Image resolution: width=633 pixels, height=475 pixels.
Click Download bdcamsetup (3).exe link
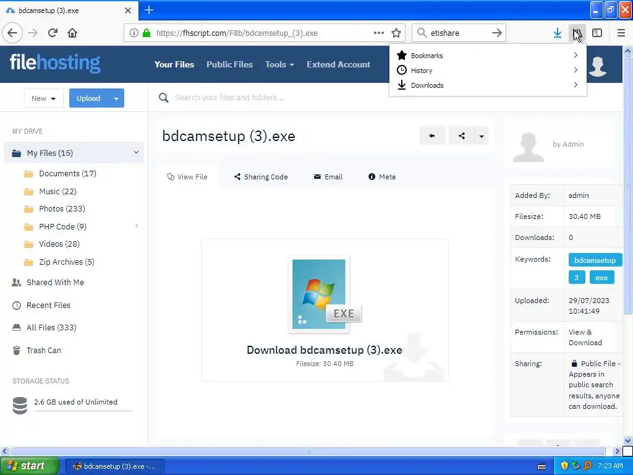pos(324,350)
